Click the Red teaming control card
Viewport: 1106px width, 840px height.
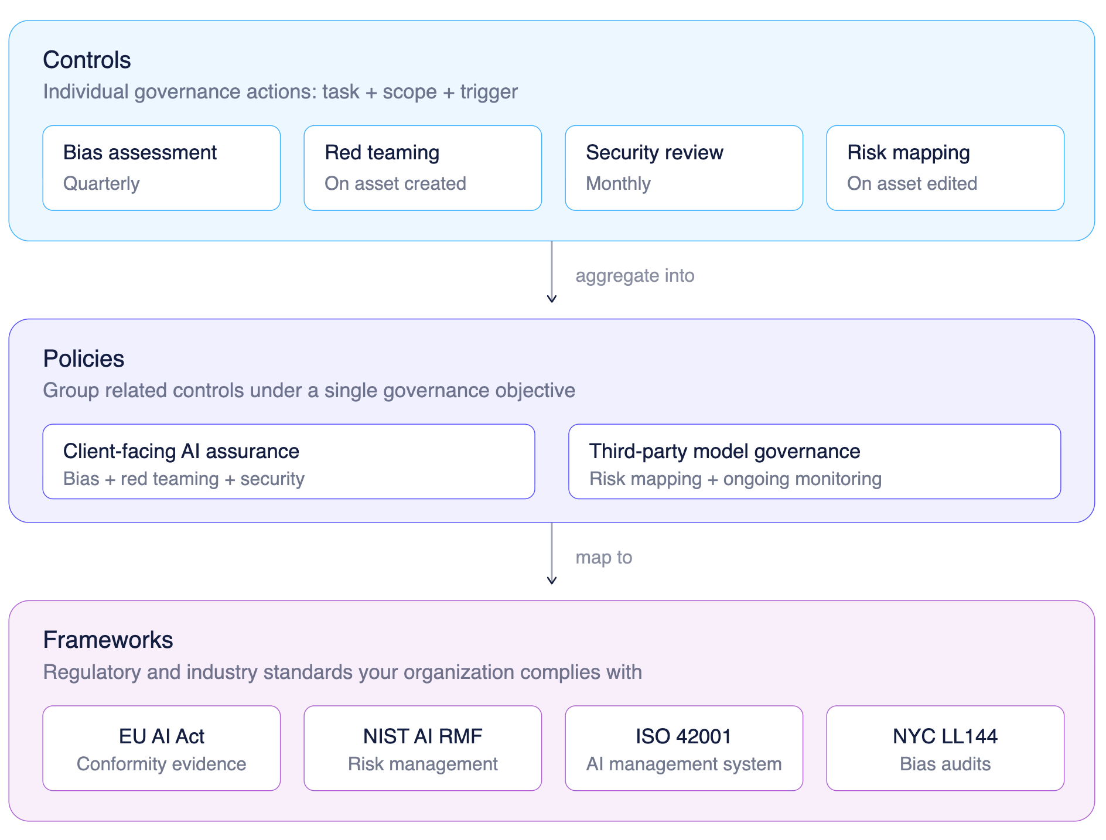[423, 168]
